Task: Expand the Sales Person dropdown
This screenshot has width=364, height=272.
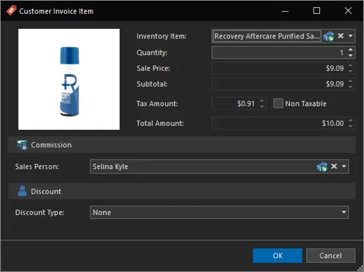Action: [344, 166]
